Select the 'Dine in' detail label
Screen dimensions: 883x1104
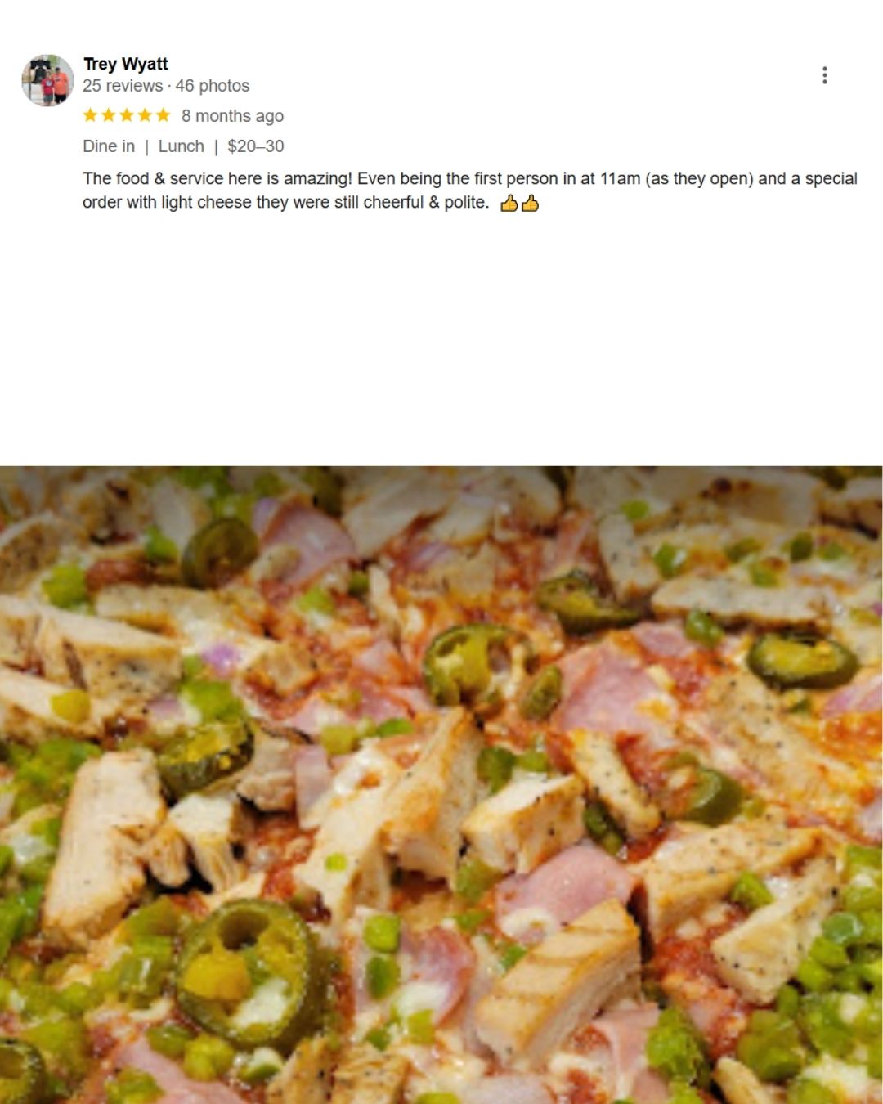109,146
